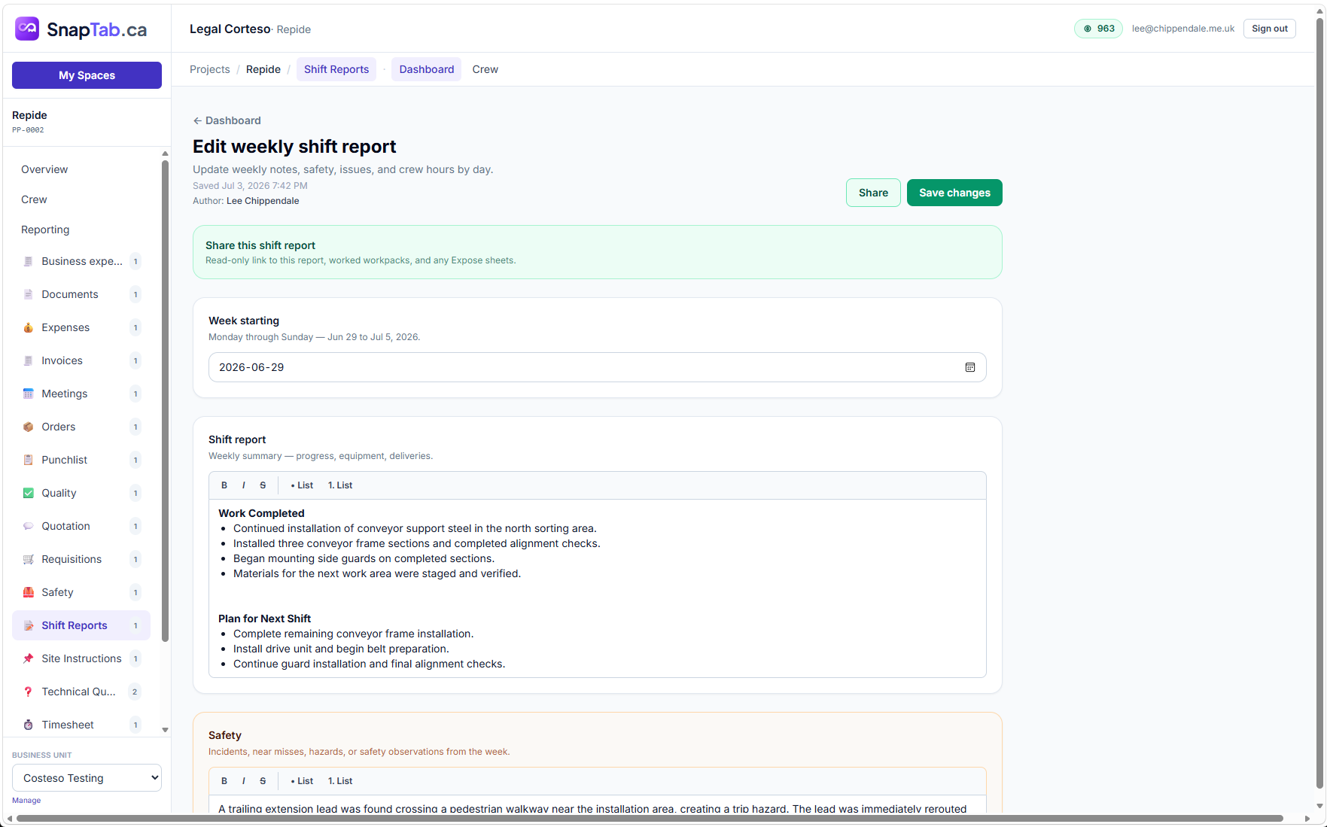
Task: Toggle bold in Safety editor
Action: (224, 781)
